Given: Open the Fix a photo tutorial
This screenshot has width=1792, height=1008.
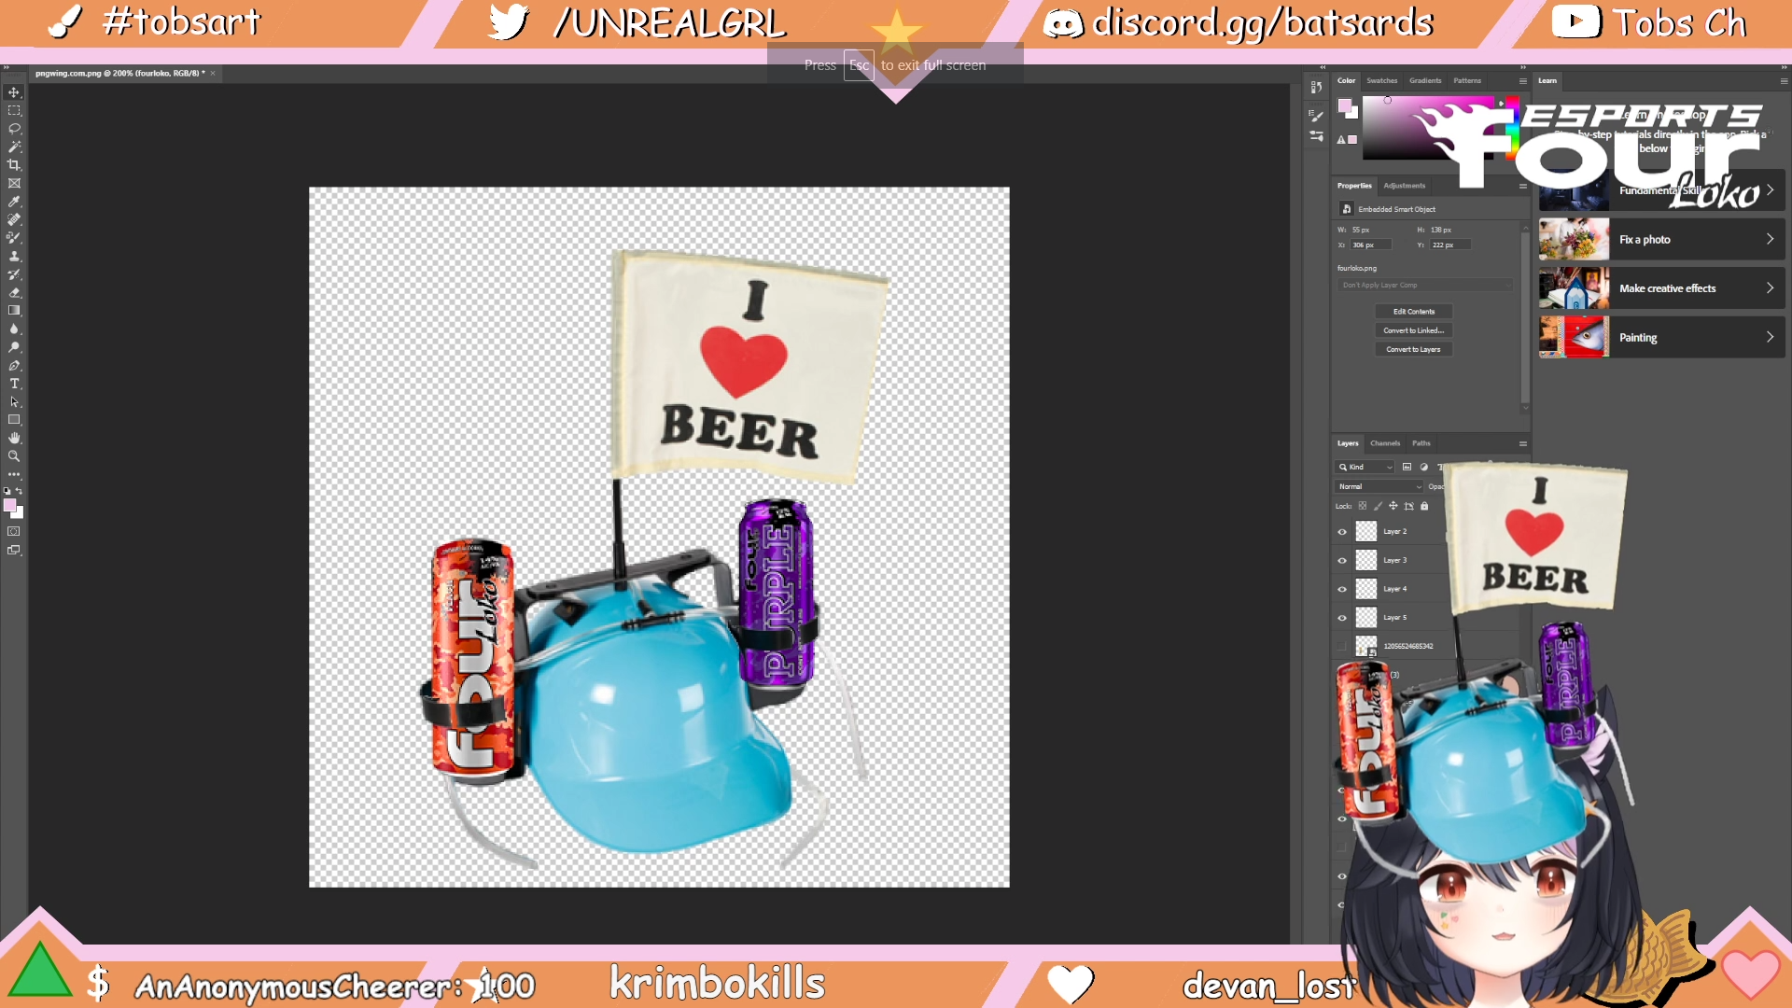Looking at the screenshot, I should pyautogui.click(x=1661, y=239).
